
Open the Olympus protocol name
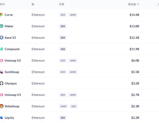11,83
